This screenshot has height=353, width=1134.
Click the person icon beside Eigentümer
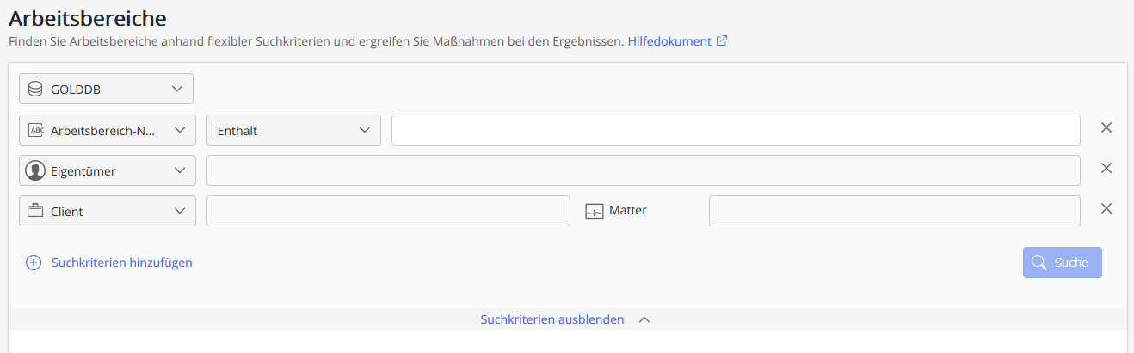tap(35, 170)
